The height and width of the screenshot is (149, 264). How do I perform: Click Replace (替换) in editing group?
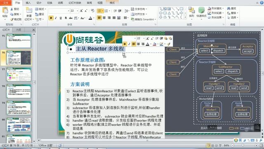(x=232, y=13)
